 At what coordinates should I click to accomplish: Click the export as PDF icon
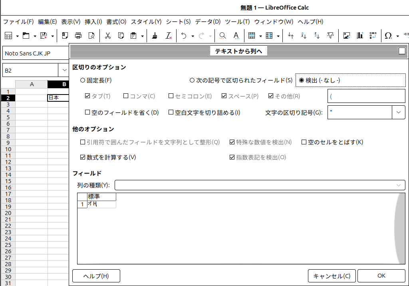pos(65,36)
